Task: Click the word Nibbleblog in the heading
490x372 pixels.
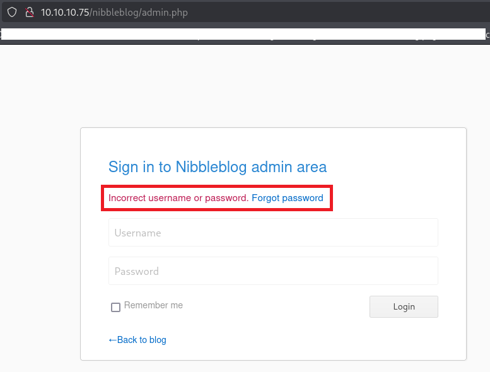Action: pos(211,167)
